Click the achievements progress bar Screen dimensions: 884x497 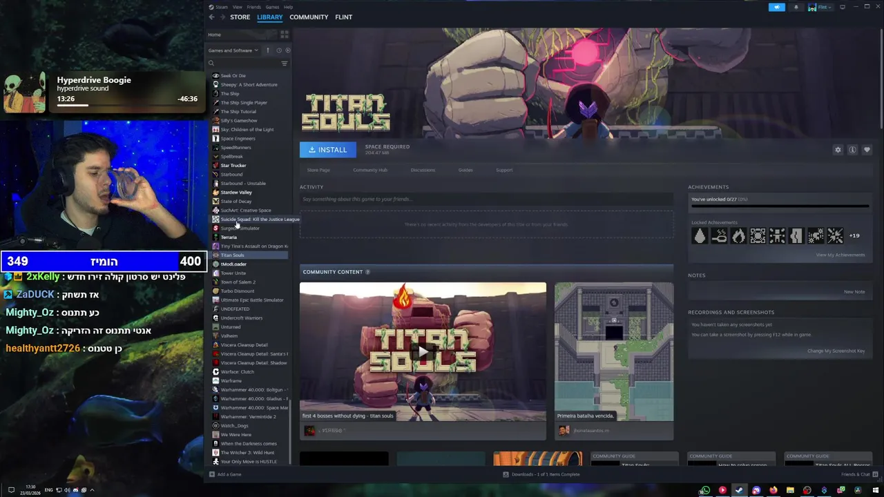[780, 206]
